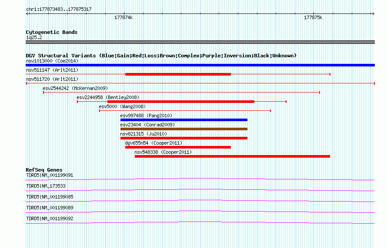Click the gray 1q25.2 cytogenetic band bar
Viewport: 387px width, 248px height.
(200, 42)
